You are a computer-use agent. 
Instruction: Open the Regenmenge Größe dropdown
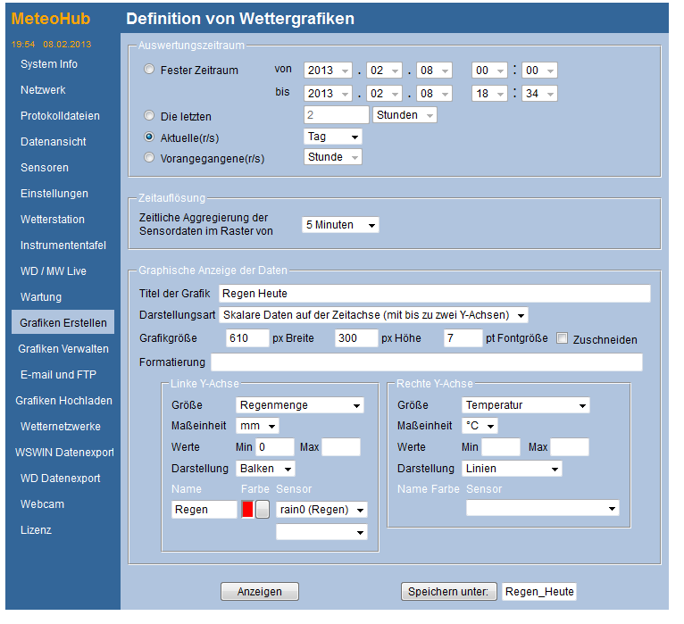coord(300,406)
